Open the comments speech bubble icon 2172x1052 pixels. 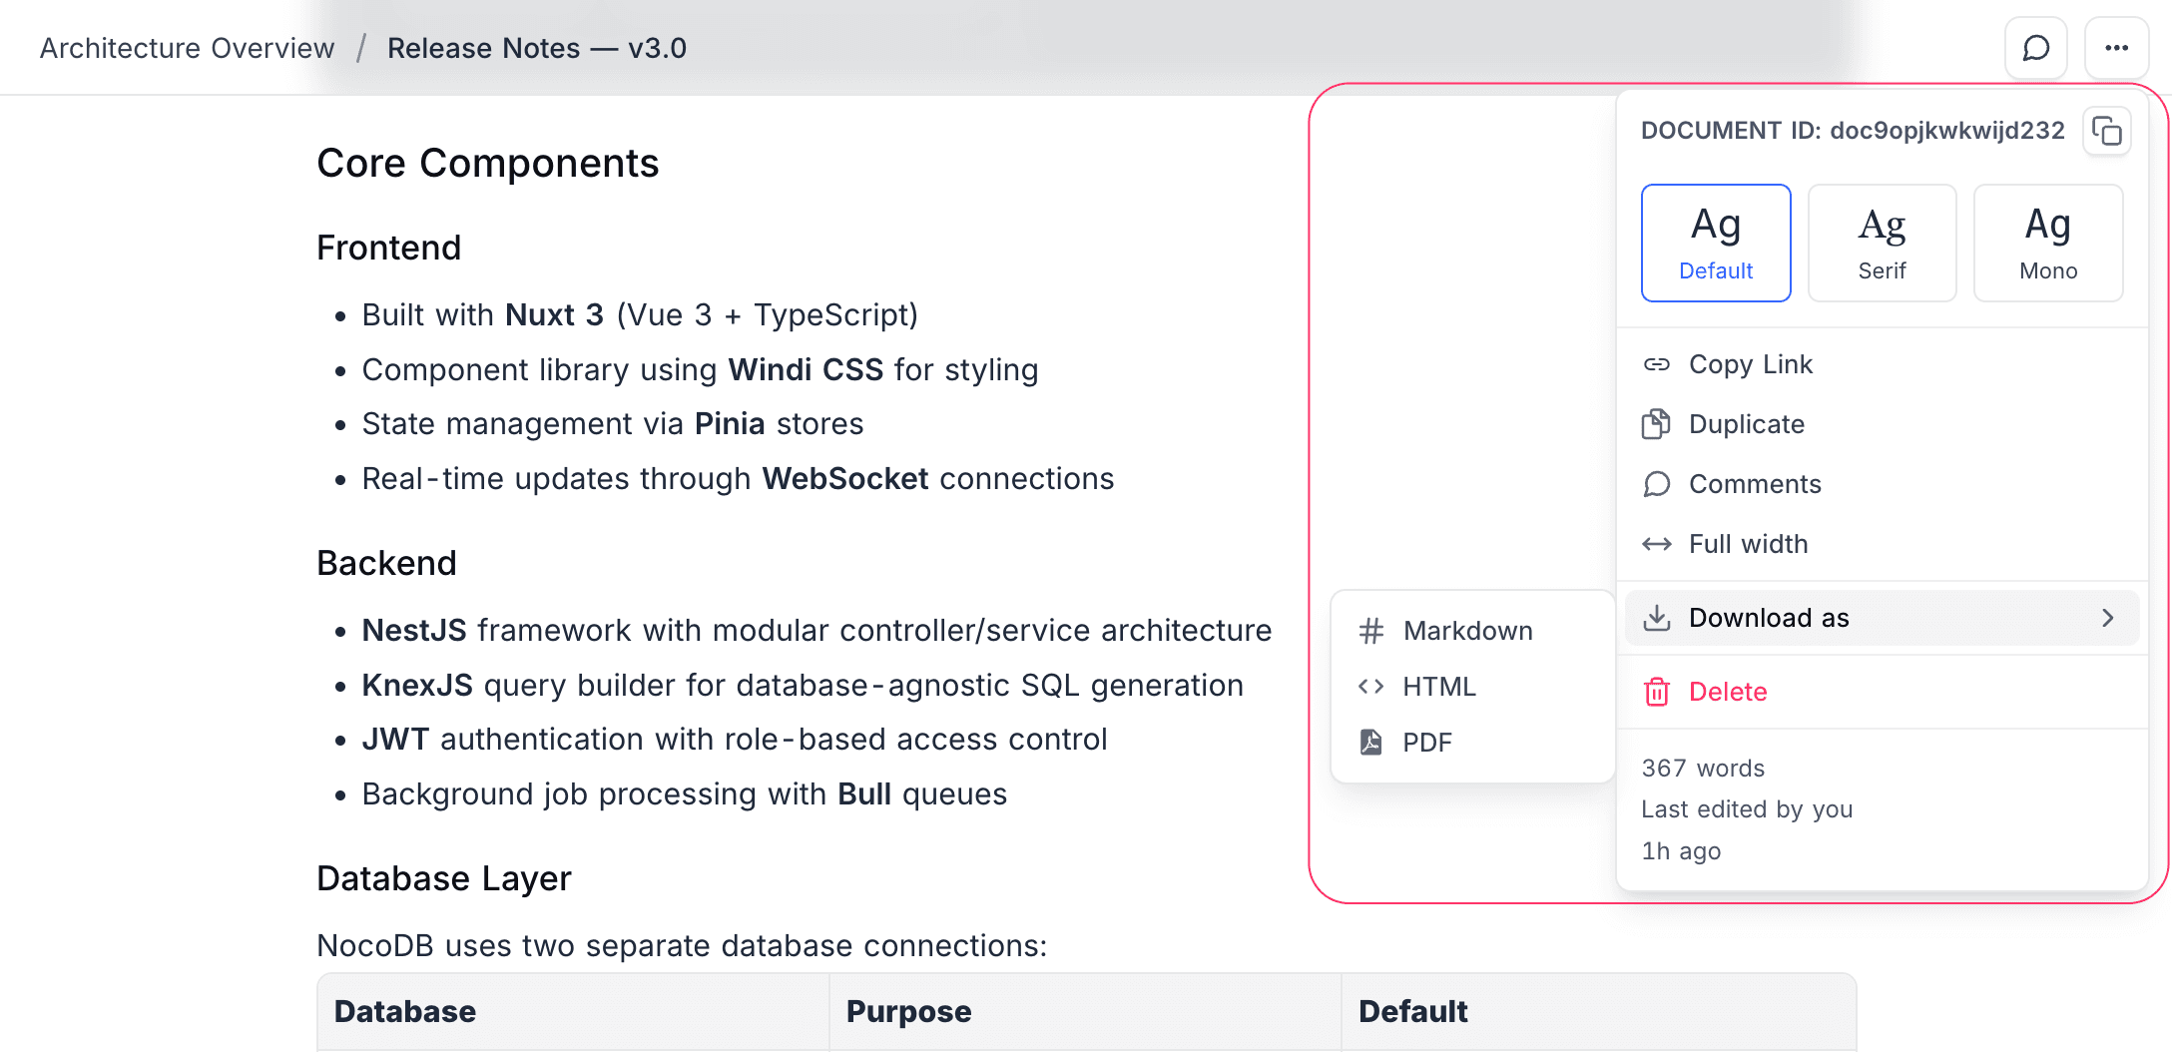pyautogui.click(x=2035, y=48)
